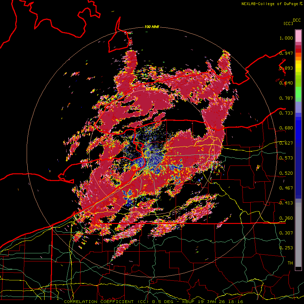Click the 0.5 DEG elevation text
Image resolution: width=304 pixels, height=304 pixels.
163,302
